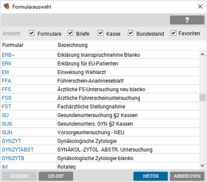The height and width of the screenshot is (182, 207).
Task: Click the vertical scrollbar thumb
Action: click(x=202, y=98)
